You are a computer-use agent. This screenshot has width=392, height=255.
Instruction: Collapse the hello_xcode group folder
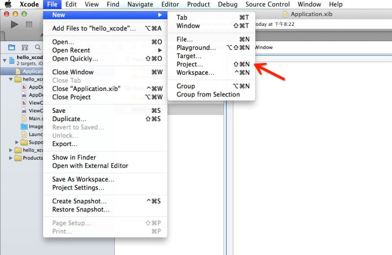(11, 79)
